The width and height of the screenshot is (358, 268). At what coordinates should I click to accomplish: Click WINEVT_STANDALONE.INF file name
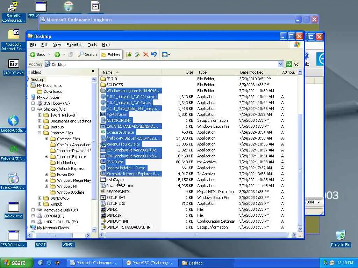129,227
